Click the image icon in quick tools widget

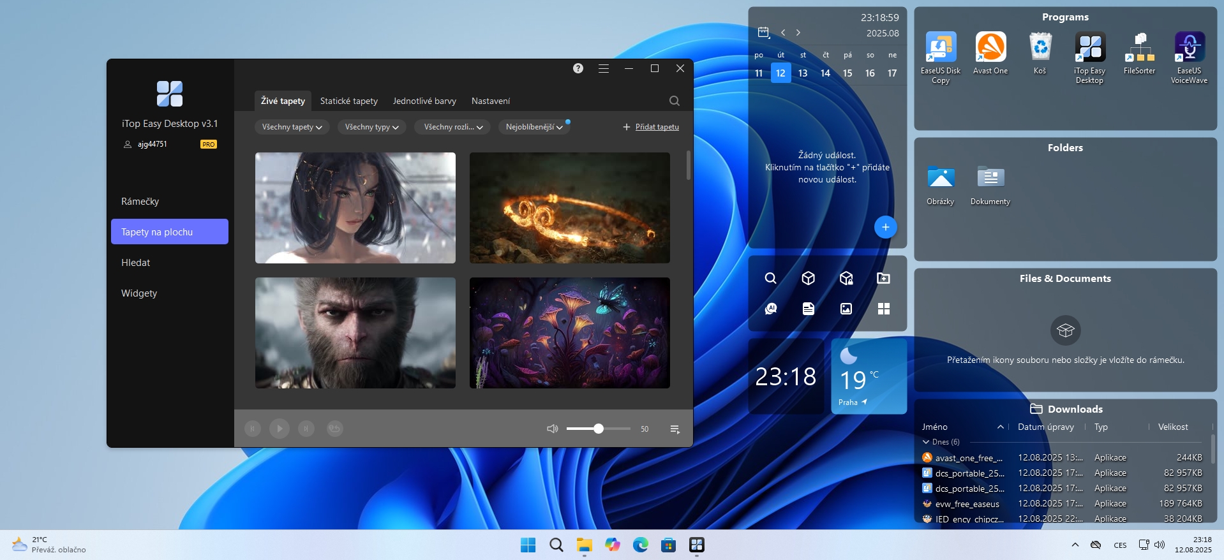[846, 309]
